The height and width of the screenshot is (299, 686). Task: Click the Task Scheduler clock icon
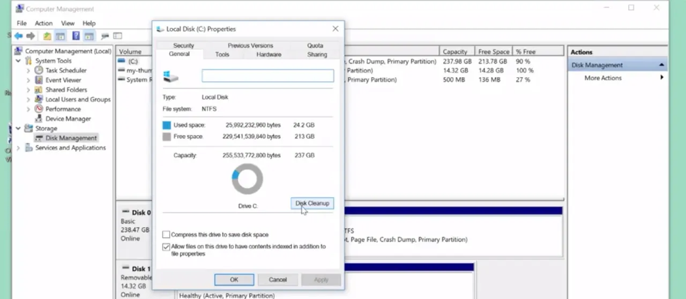click(x=39, y=70)
